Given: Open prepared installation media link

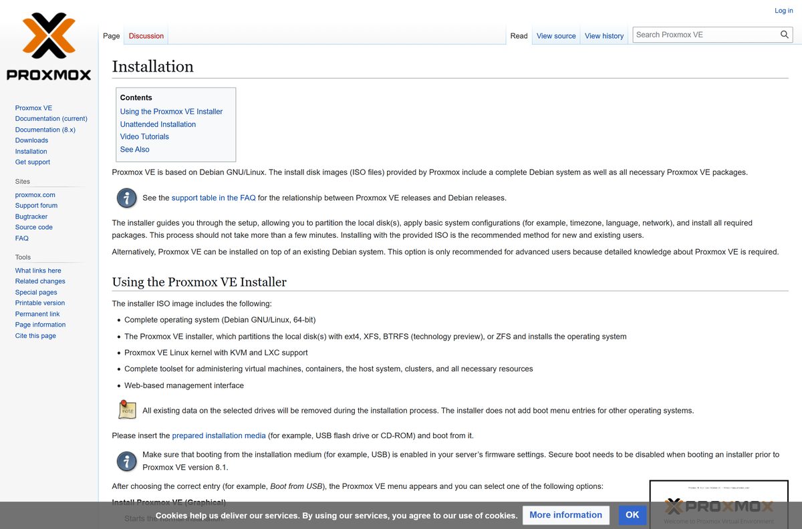Looking at the screenshot, I should (x=219, y=435).
